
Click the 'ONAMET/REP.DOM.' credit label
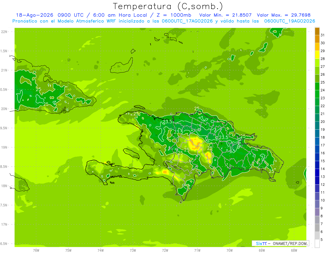290,243
